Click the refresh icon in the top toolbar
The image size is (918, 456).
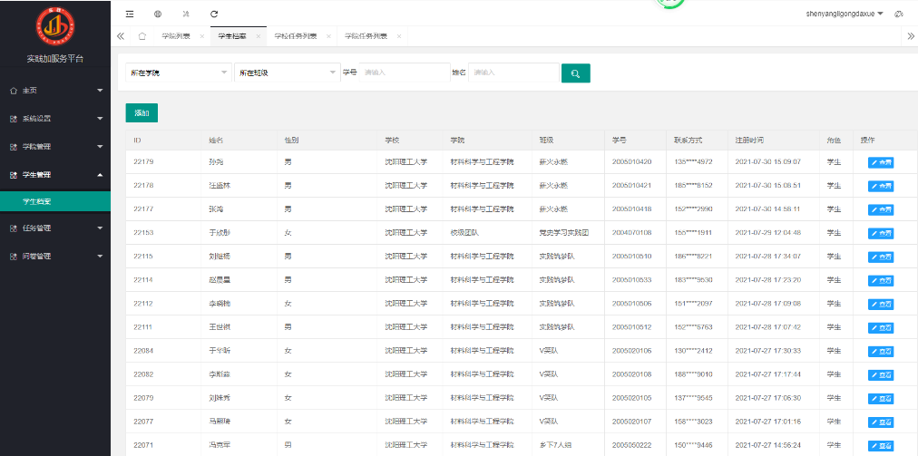pyautogui.click(x=214, y=14)
